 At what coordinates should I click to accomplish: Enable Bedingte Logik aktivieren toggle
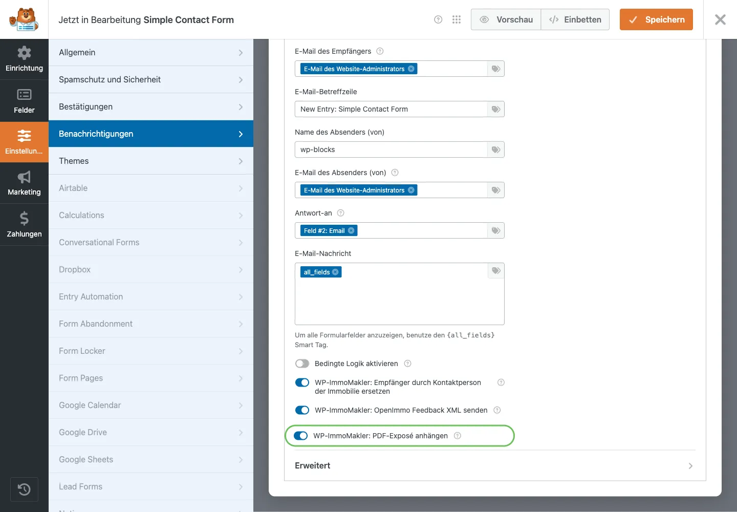click(302, 364)
